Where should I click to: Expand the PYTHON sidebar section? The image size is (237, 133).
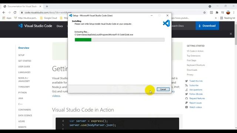[x=22, y=93]
